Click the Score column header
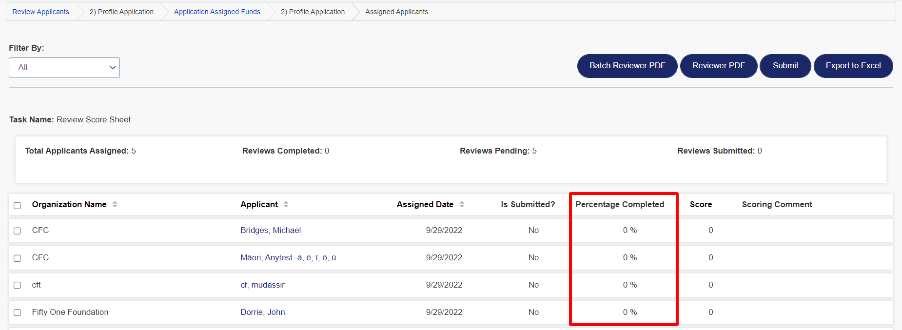The image size is (902, 330). (701, 204)
